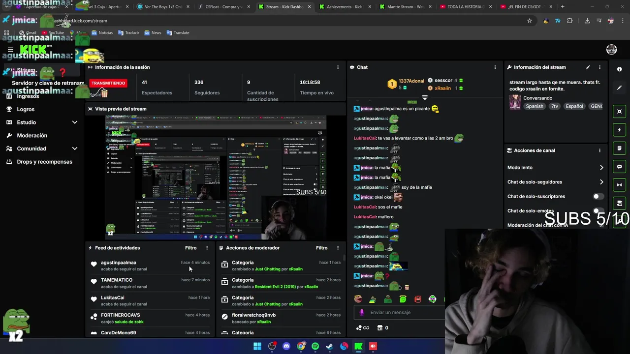Switch to Ver The Boys 1x3 browser tab
Screen dimensions: 630x354
coord(163,7)
